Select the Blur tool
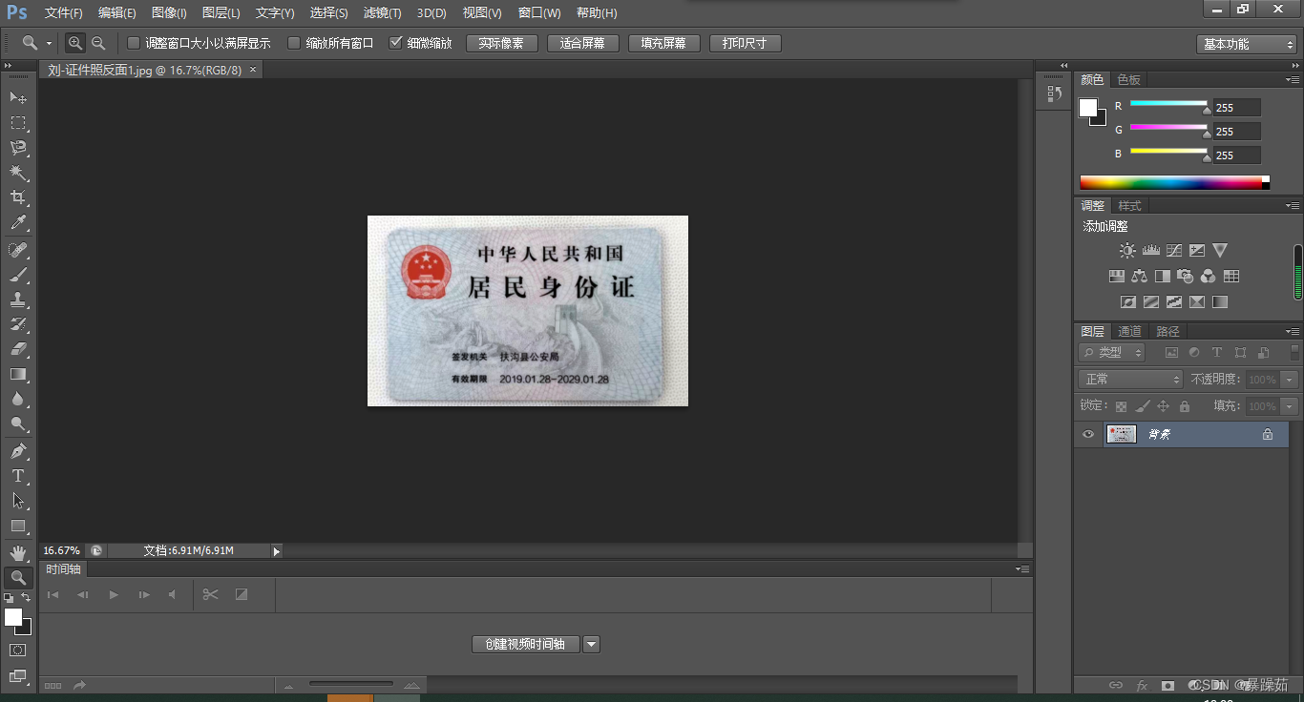Viewport: 1304px width, 702px height. [18, 400]
